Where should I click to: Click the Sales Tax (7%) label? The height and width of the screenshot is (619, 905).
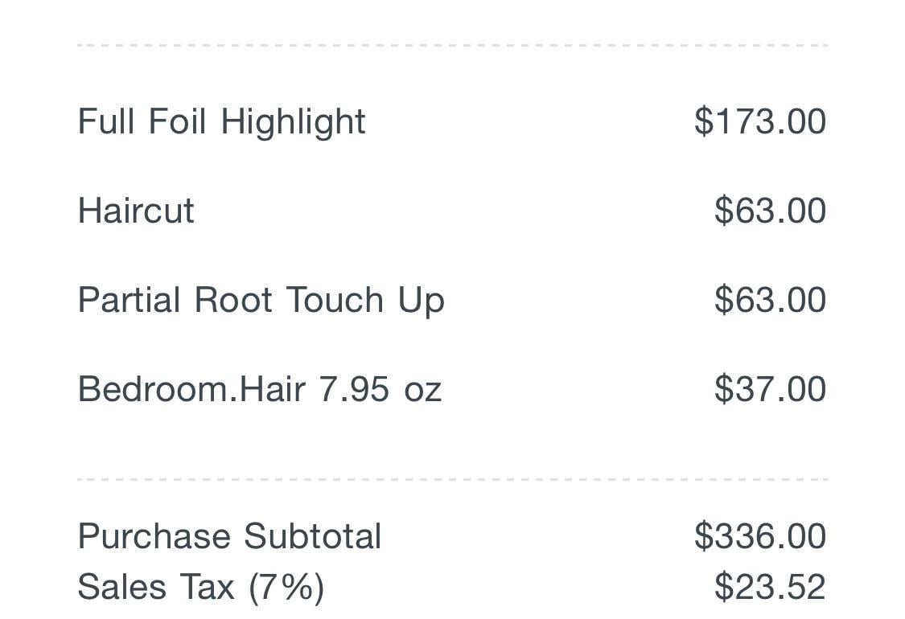[201, 588]
